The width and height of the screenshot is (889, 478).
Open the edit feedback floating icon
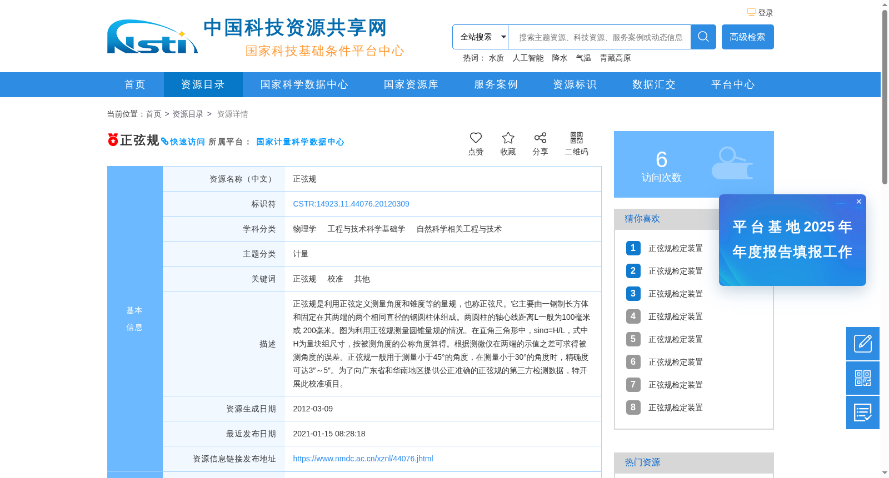point(863,344)
